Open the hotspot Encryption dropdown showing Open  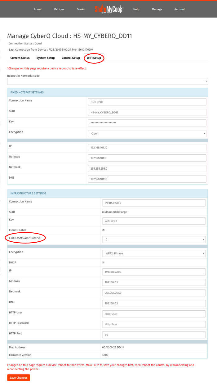(x=147, y=134)
